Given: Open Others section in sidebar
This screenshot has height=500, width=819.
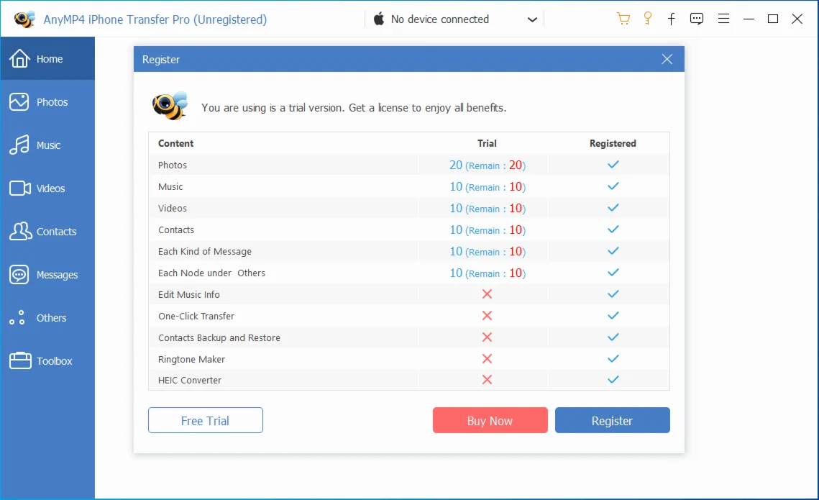Looking at the screenshot, I should [47, 318].
